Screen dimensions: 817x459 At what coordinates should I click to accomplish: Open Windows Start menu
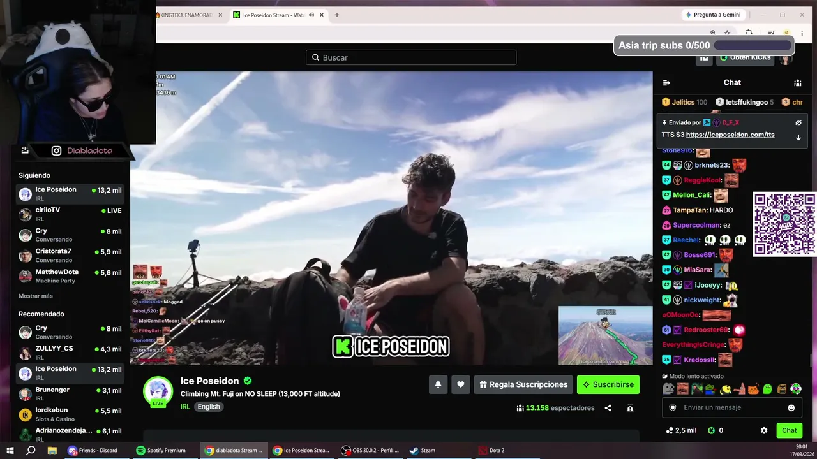click(x=10, y=450)
